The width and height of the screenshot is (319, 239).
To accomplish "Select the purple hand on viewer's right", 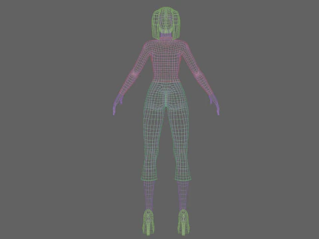I will (215, 104).
